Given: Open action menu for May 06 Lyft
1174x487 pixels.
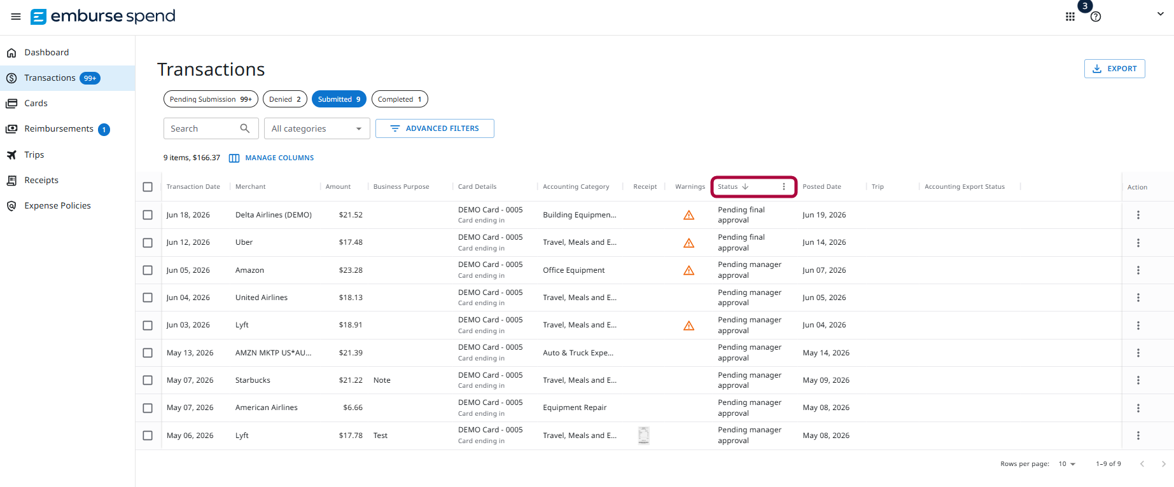Looking at the screenshot, I should pyautogui.click(x=1138, y=436).
